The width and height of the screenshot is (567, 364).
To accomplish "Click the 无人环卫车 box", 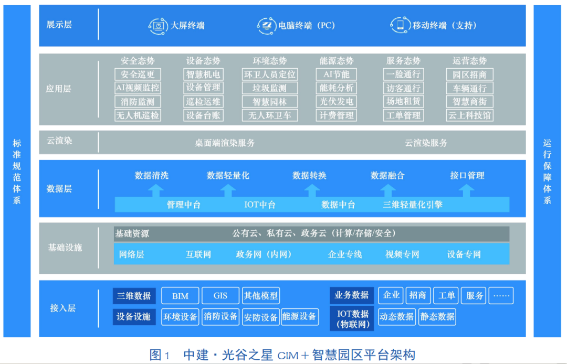I will pos(270,115).
